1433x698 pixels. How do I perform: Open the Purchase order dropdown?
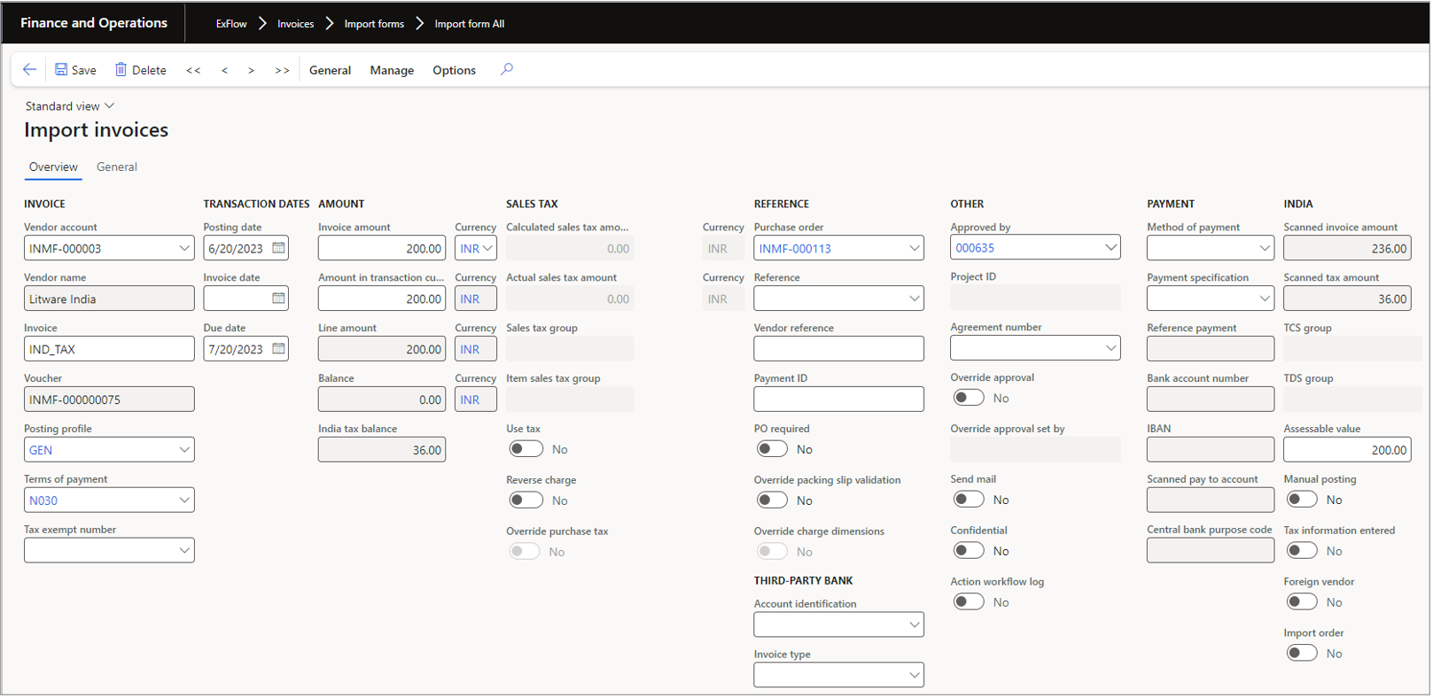[914, 248]
